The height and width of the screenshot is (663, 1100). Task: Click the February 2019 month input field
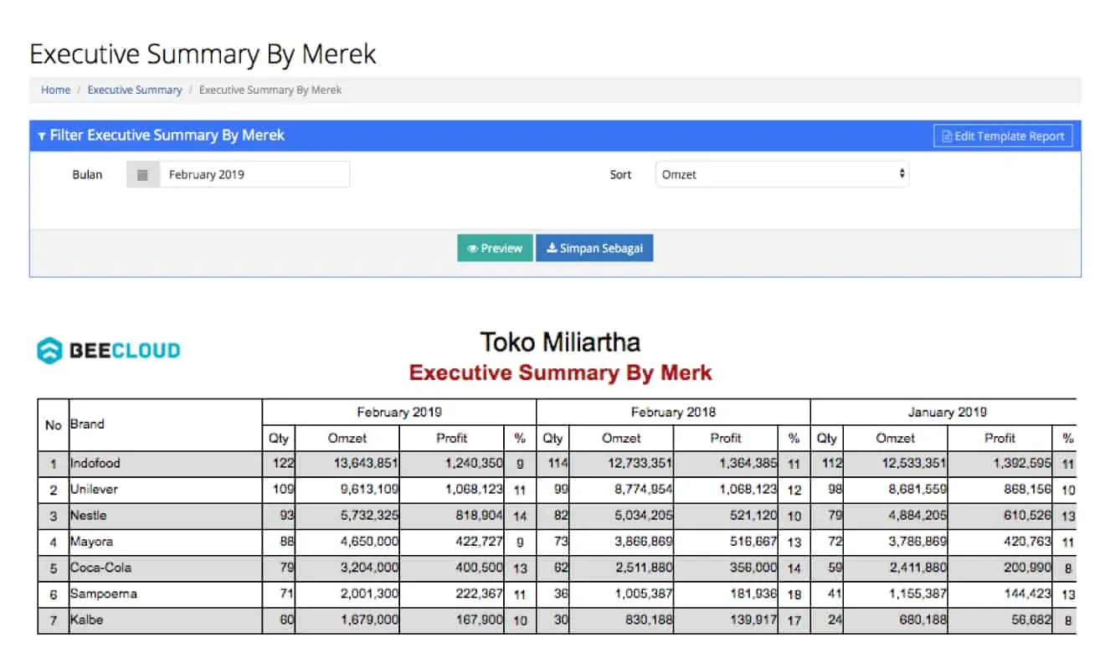[254, 175]
